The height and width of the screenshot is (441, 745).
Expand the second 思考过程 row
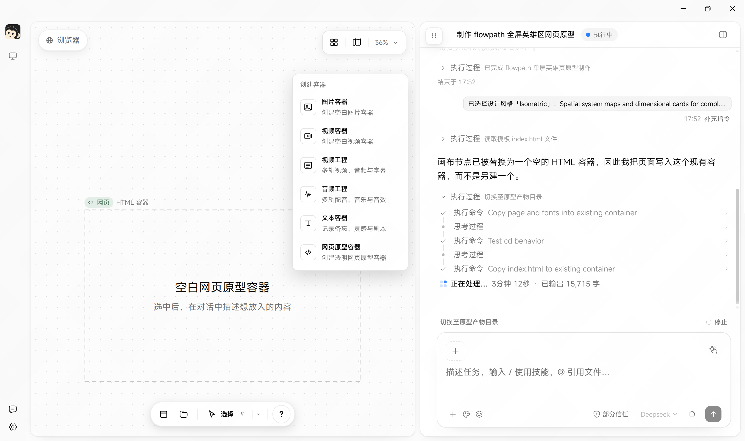pyautogui.click(x=584, y=255)
